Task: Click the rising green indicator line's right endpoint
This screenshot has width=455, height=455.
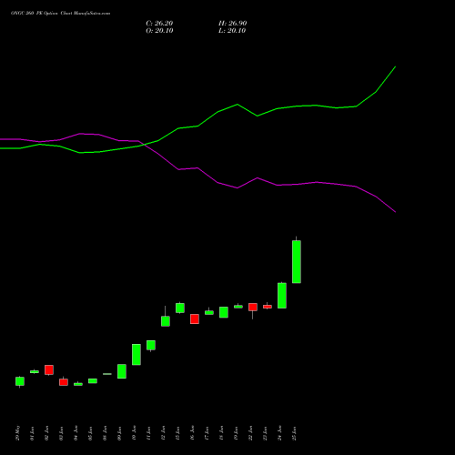Action: coord(395,66)
